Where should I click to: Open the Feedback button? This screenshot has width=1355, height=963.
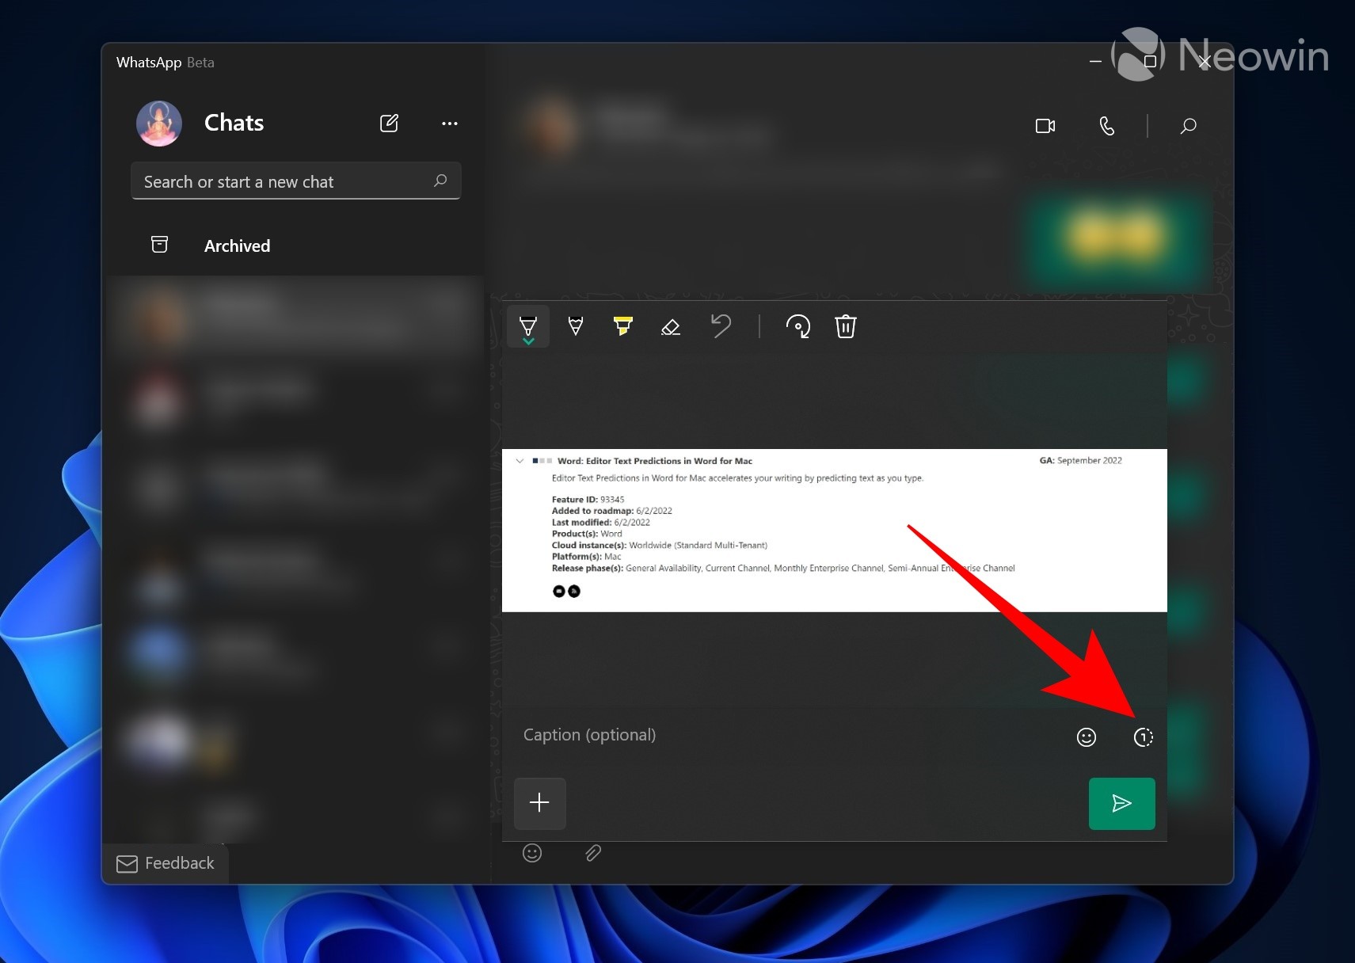166,863
